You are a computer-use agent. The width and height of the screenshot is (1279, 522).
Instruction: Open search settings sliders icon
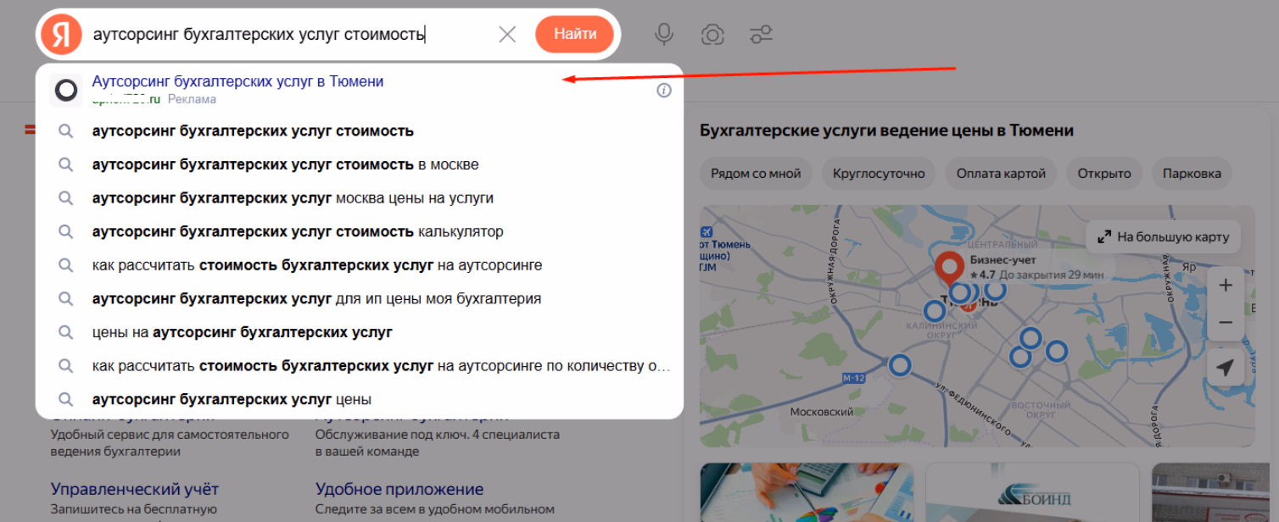[761, 35]
